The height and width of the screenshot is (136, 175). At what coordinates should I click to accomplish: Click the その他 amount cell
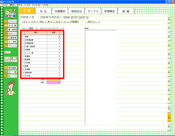(x=54, y=76)
